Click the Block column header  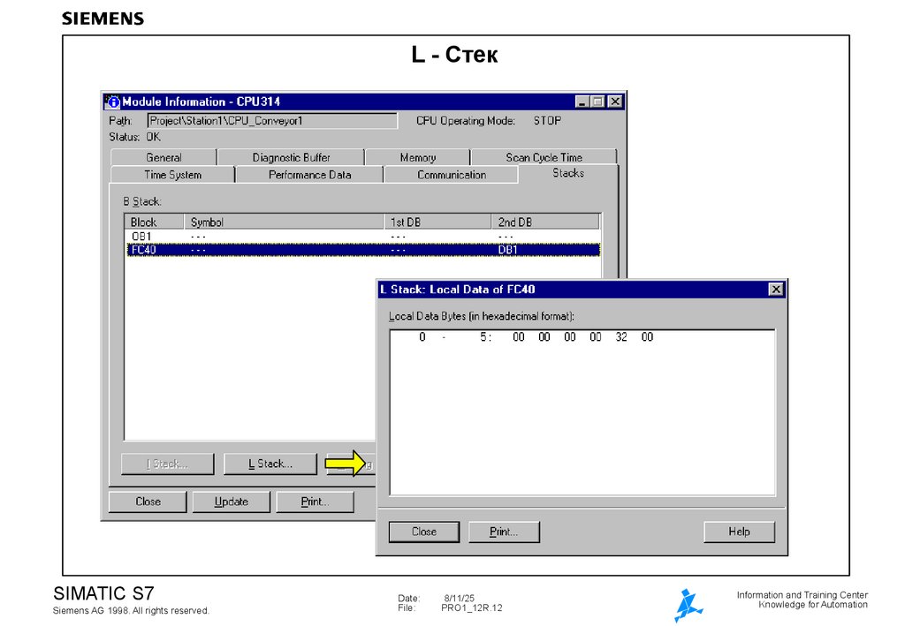pyautogui.click(x=155, y=222)
